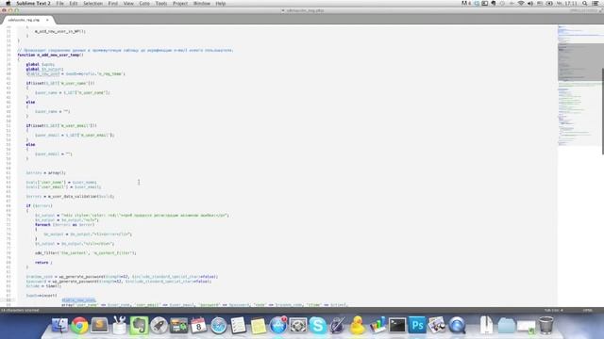Open Calendar app in the dock
The height and width of the screenshot is (339, 604).
click(199, 325)
